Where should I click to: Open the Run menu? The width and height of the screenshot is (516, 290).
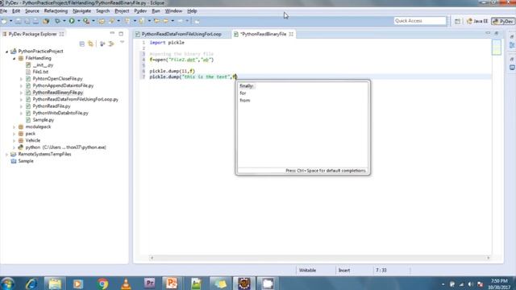tap(156, 10)
